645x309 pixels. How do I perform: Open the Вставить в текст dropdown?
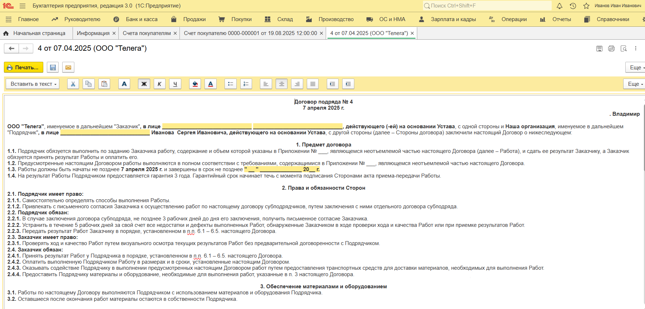(33, 84)
